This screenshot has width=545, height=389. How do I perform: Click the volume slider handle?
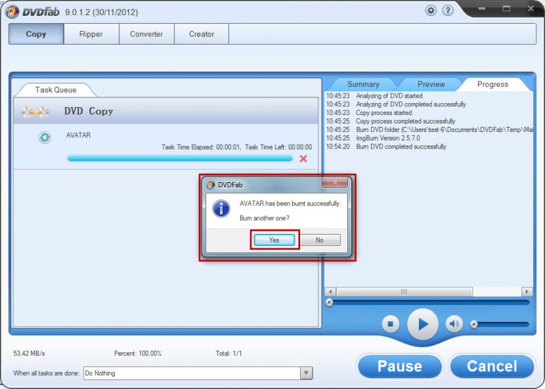(x=473, y=325)
